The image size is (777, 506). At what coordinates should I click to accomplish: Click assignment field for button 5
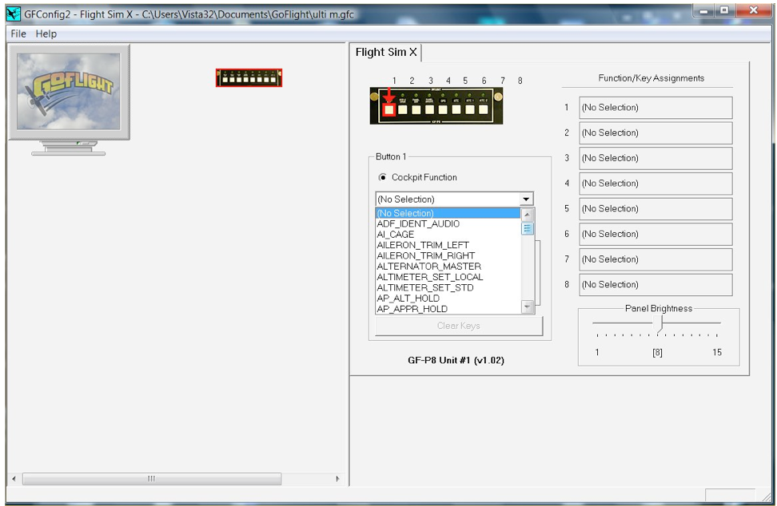coord(655,208)
